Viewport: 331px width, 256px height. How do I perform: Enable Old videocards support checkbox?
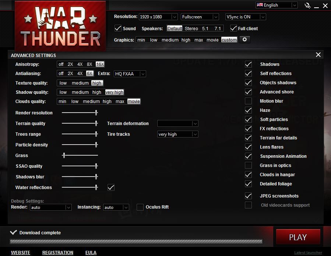point(248,205)
